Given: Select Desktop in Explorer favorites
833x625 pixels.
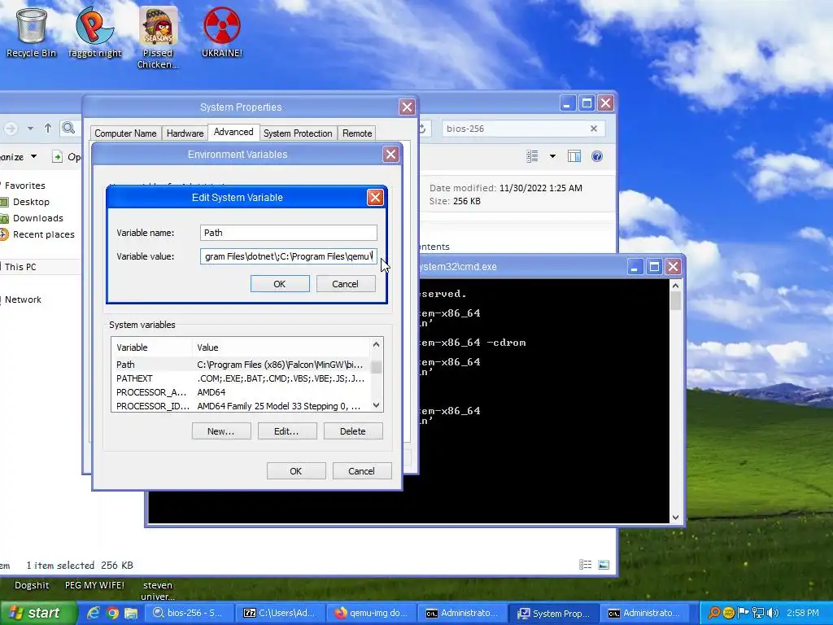Looking at the screenshot, I should [31, 202].
